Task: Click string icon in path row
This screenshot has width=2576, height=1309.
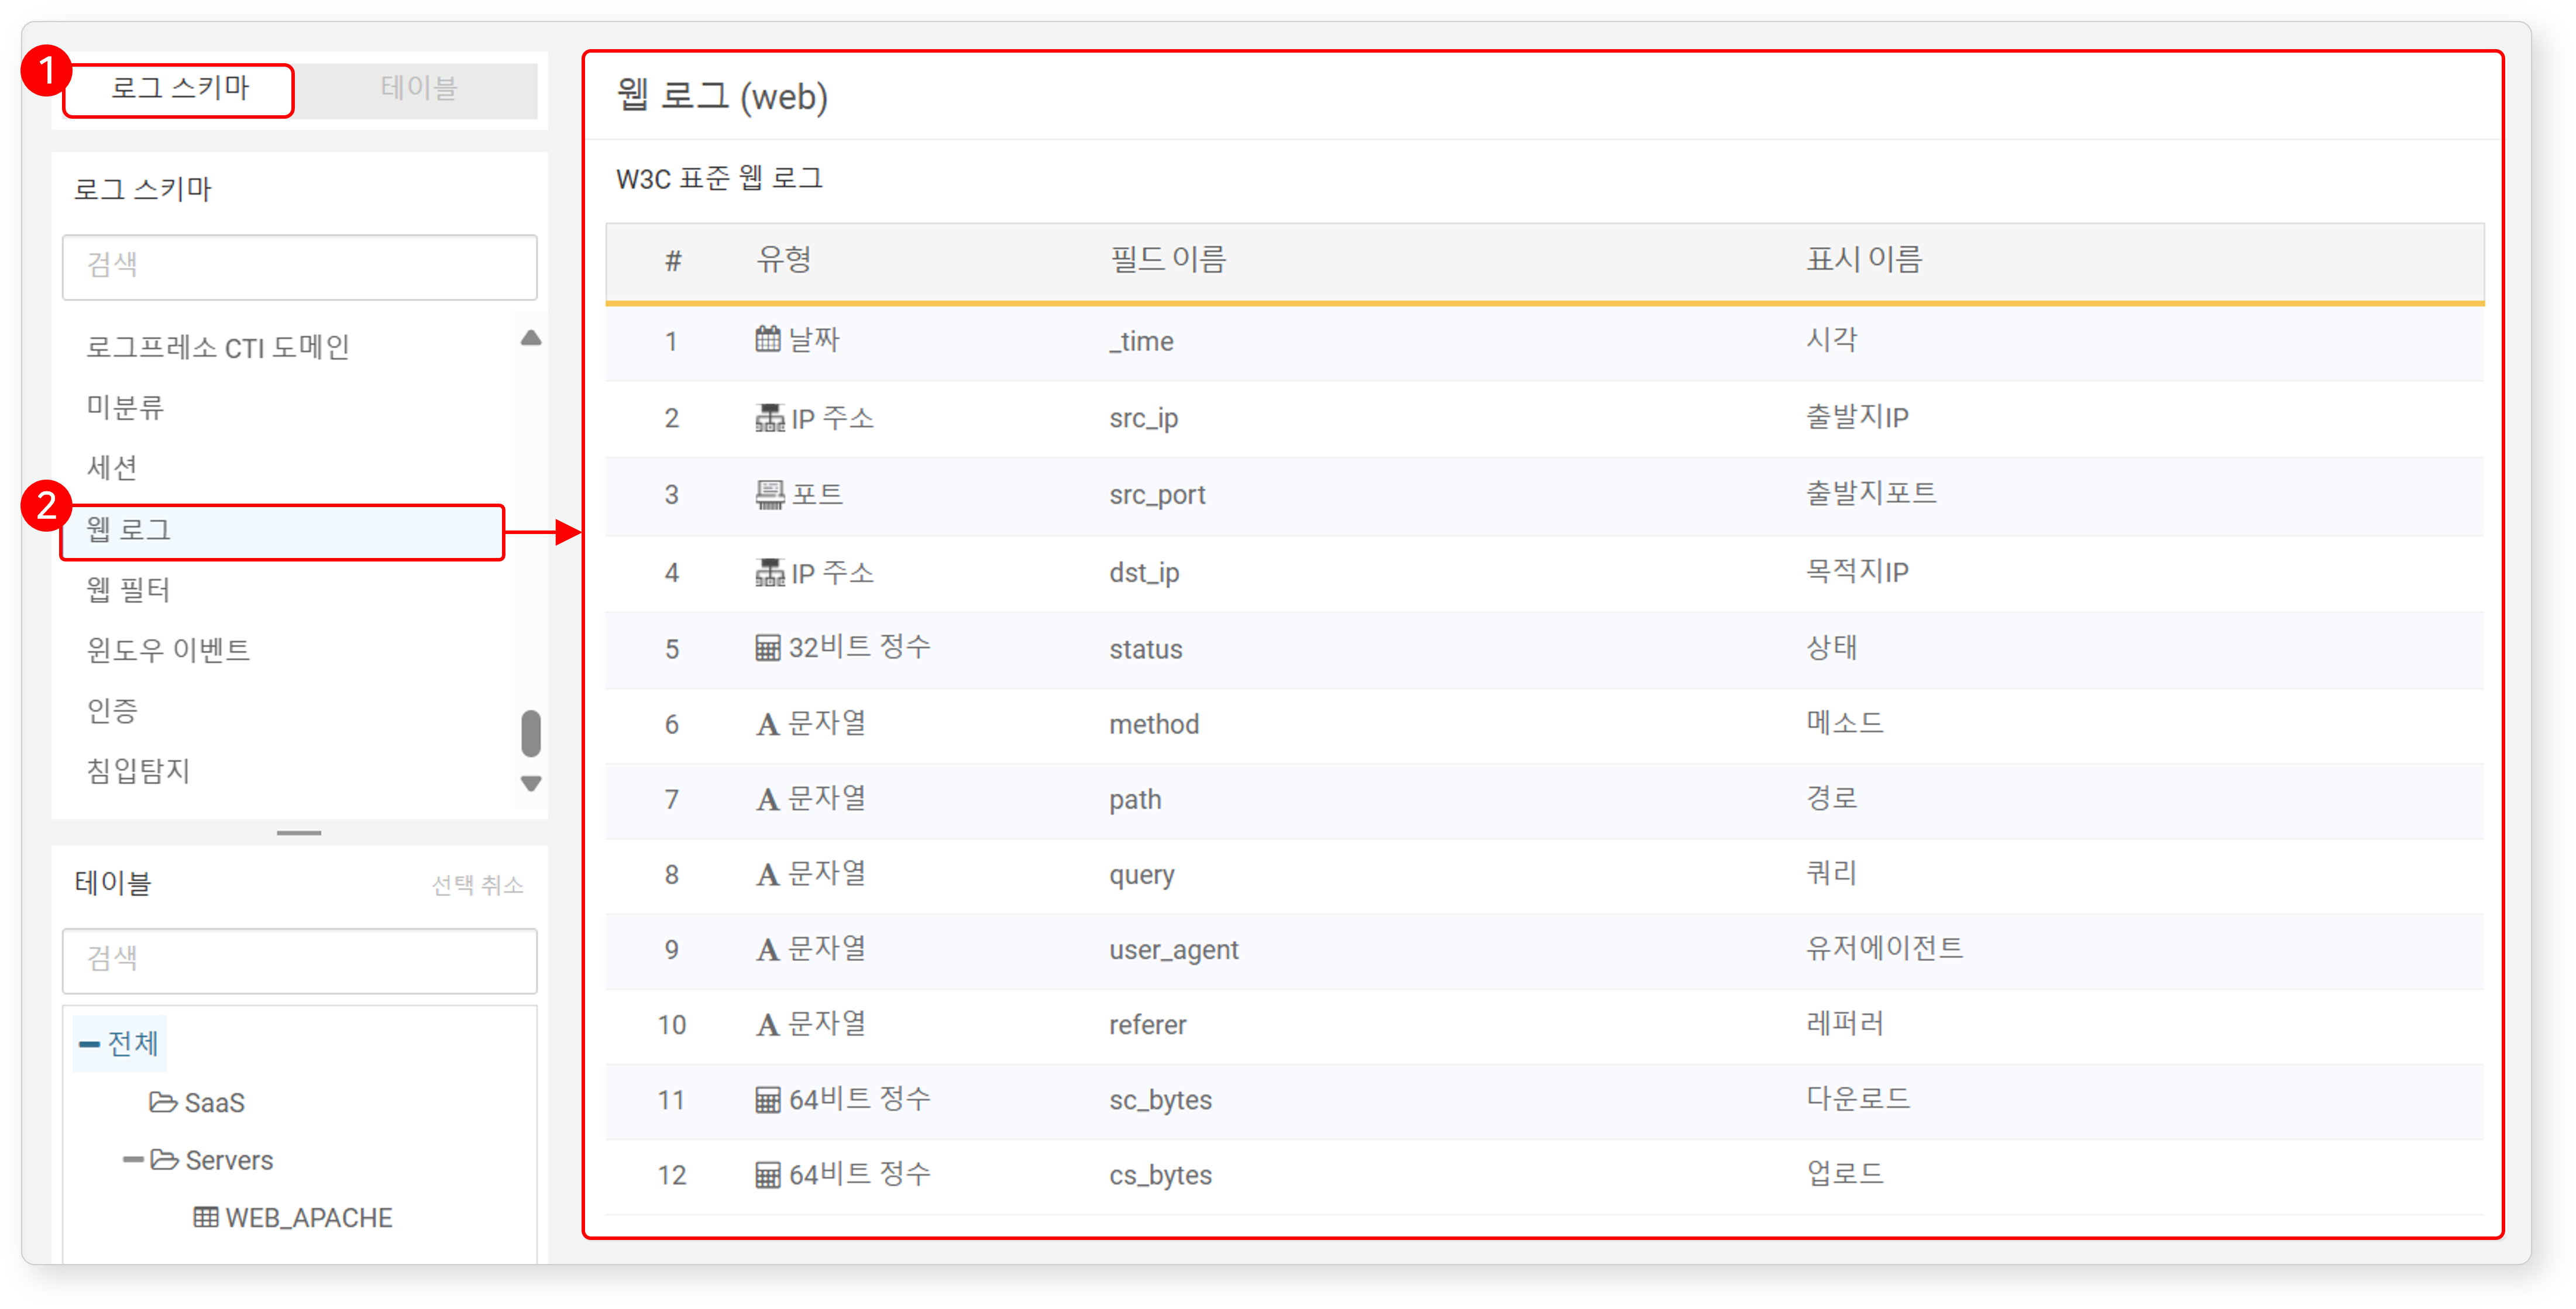Action: click(x=767, y=799)
